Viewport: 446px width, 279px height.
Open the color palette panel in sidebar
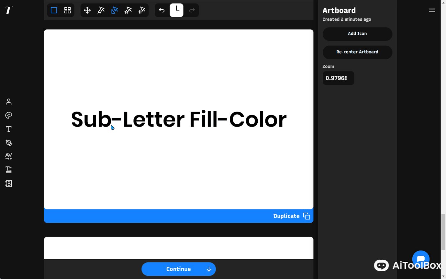[8, 115]
